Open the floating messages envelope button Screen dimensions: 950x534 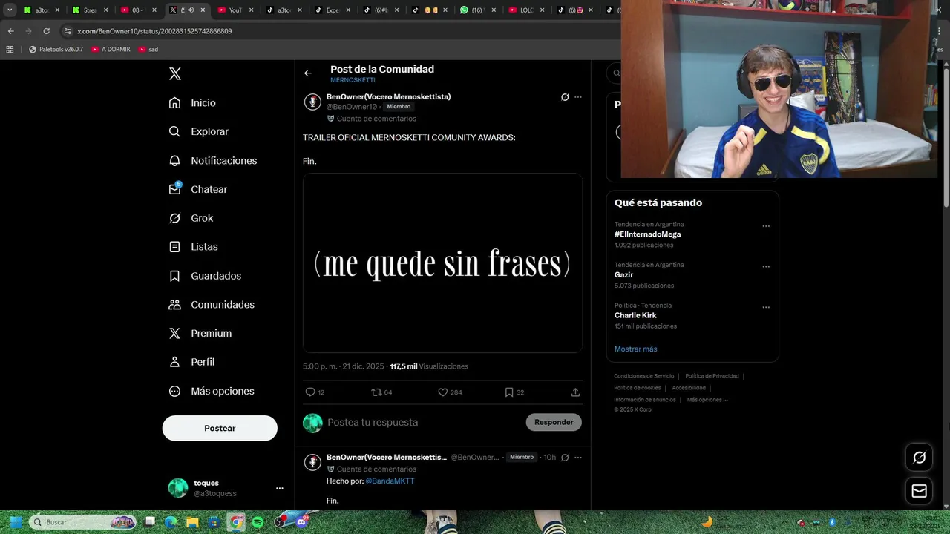pos(919,491)
